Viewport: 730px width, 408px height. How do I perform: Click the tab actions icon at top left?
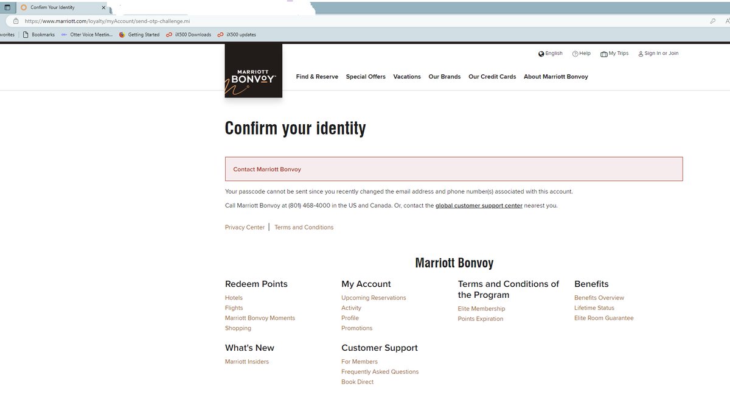pos(7,7)
